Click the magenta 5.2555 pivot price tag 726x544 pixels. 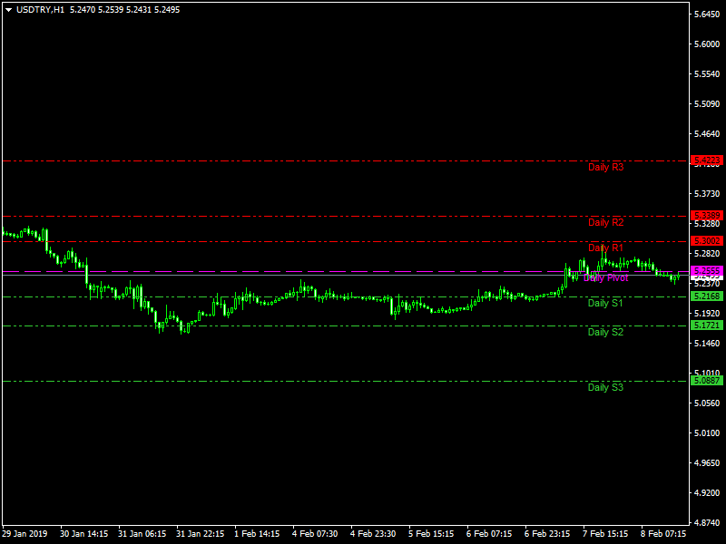(707, 271)
